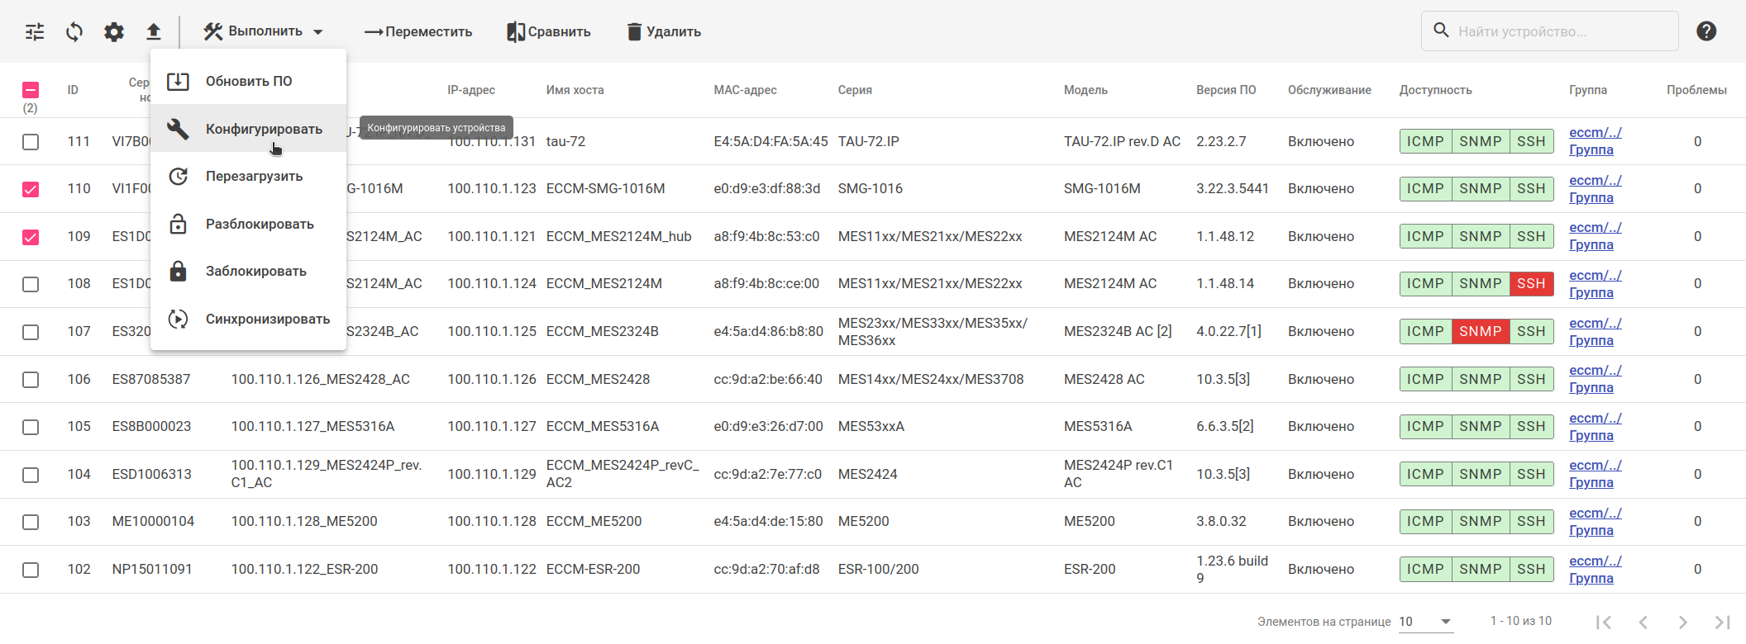The image size is (1746, 644).
Task: Expand the Выполнить dropdown menu
Action: click(265, 31)
